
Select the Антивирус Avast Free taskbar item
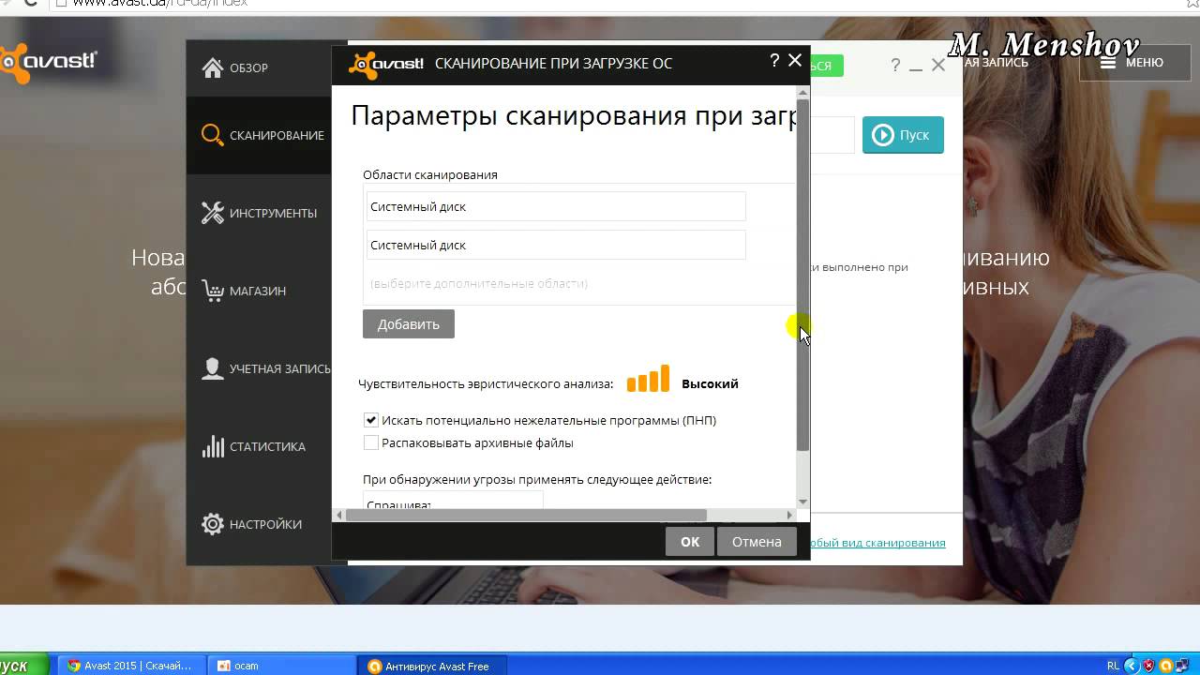click(431, 666)
